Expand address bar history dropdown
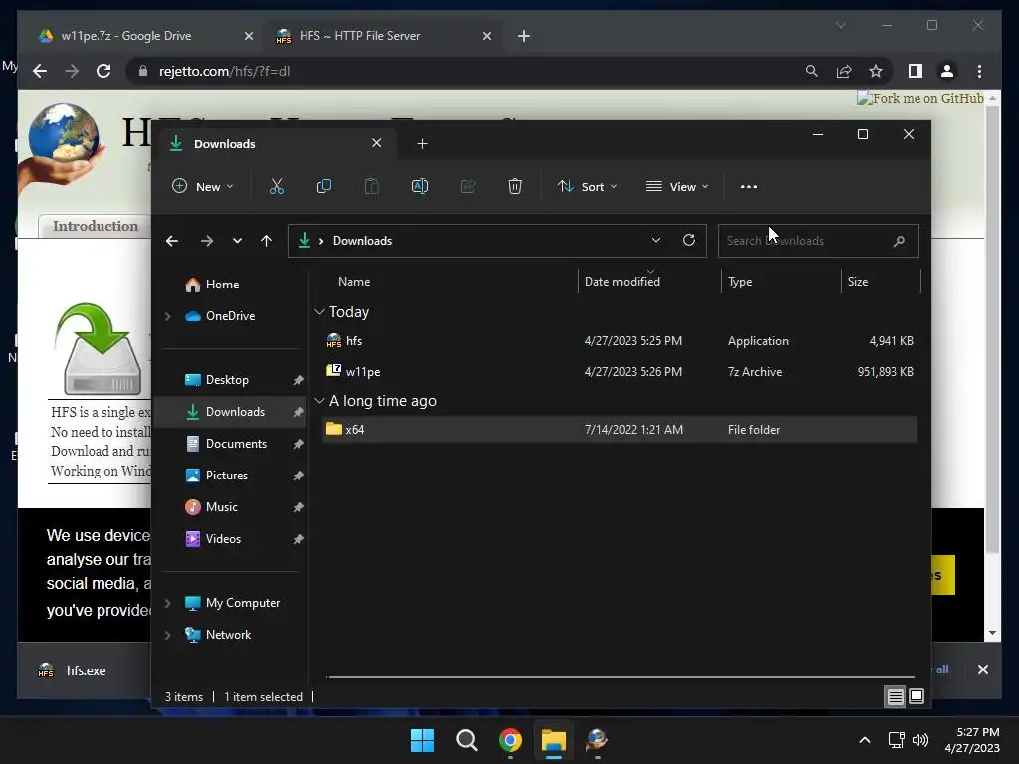This screenshot has height=764, width=1019. [656, 240]
